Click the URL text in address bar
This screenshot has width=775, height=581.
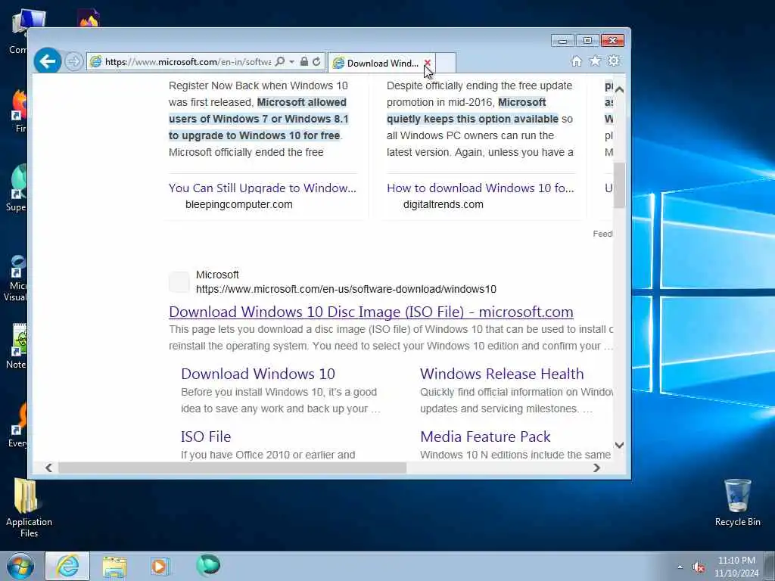(188, 62)
